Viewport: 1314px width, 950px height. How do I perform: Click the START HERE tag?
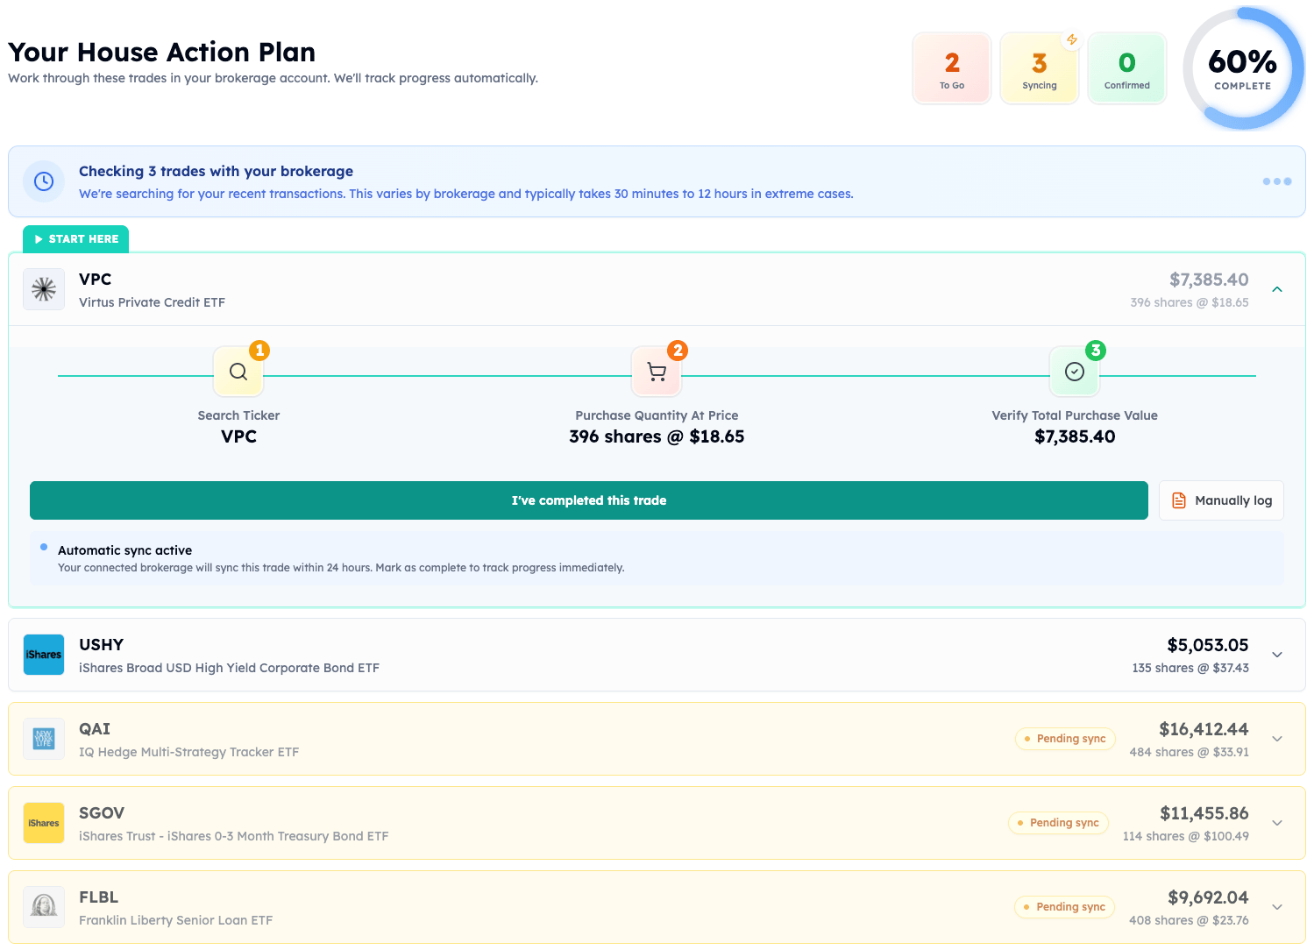[75, 239]
